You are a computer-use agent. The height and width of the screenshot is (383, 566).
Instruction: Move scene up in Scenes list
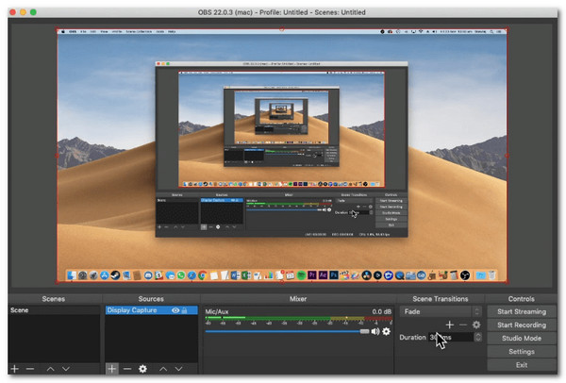click(51, 369)
